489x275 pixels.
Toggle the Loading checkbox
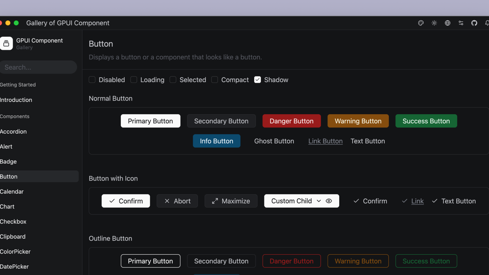pyautogui.click(x=134, y=80)
